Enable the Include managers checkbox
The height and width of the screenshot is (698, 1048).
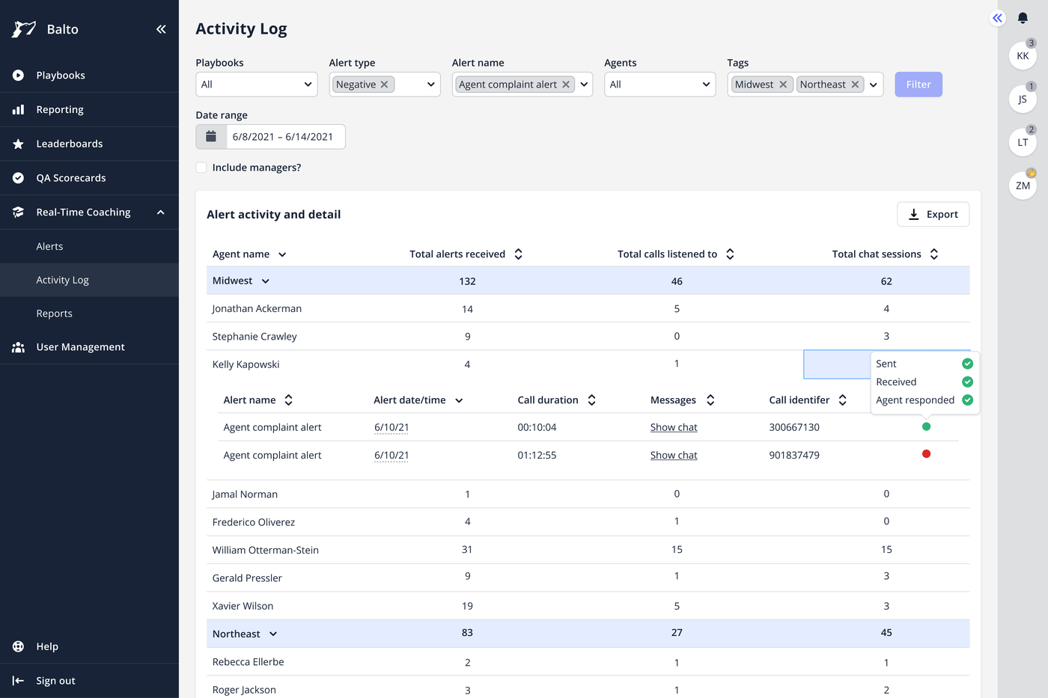click(x=201, y=168)
